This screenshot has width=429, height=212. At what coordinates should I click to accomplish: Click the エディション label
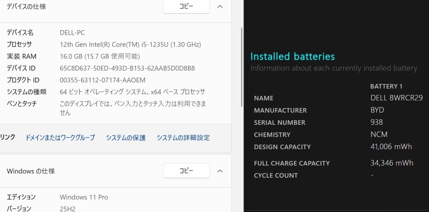pos(21,197)
